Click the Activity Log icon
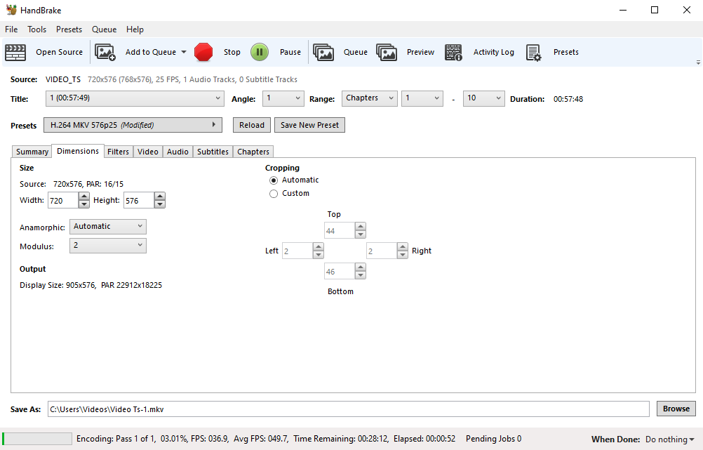The image size is (703, 450). [x=453, y=53]
